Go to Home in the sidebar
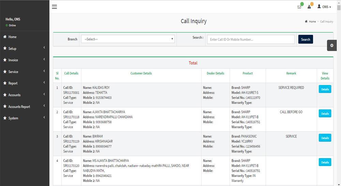This screenshot has width=341, height=186. 12,37
